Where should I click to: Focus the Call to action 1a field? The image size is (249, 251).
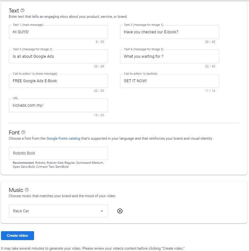point(59,81)
